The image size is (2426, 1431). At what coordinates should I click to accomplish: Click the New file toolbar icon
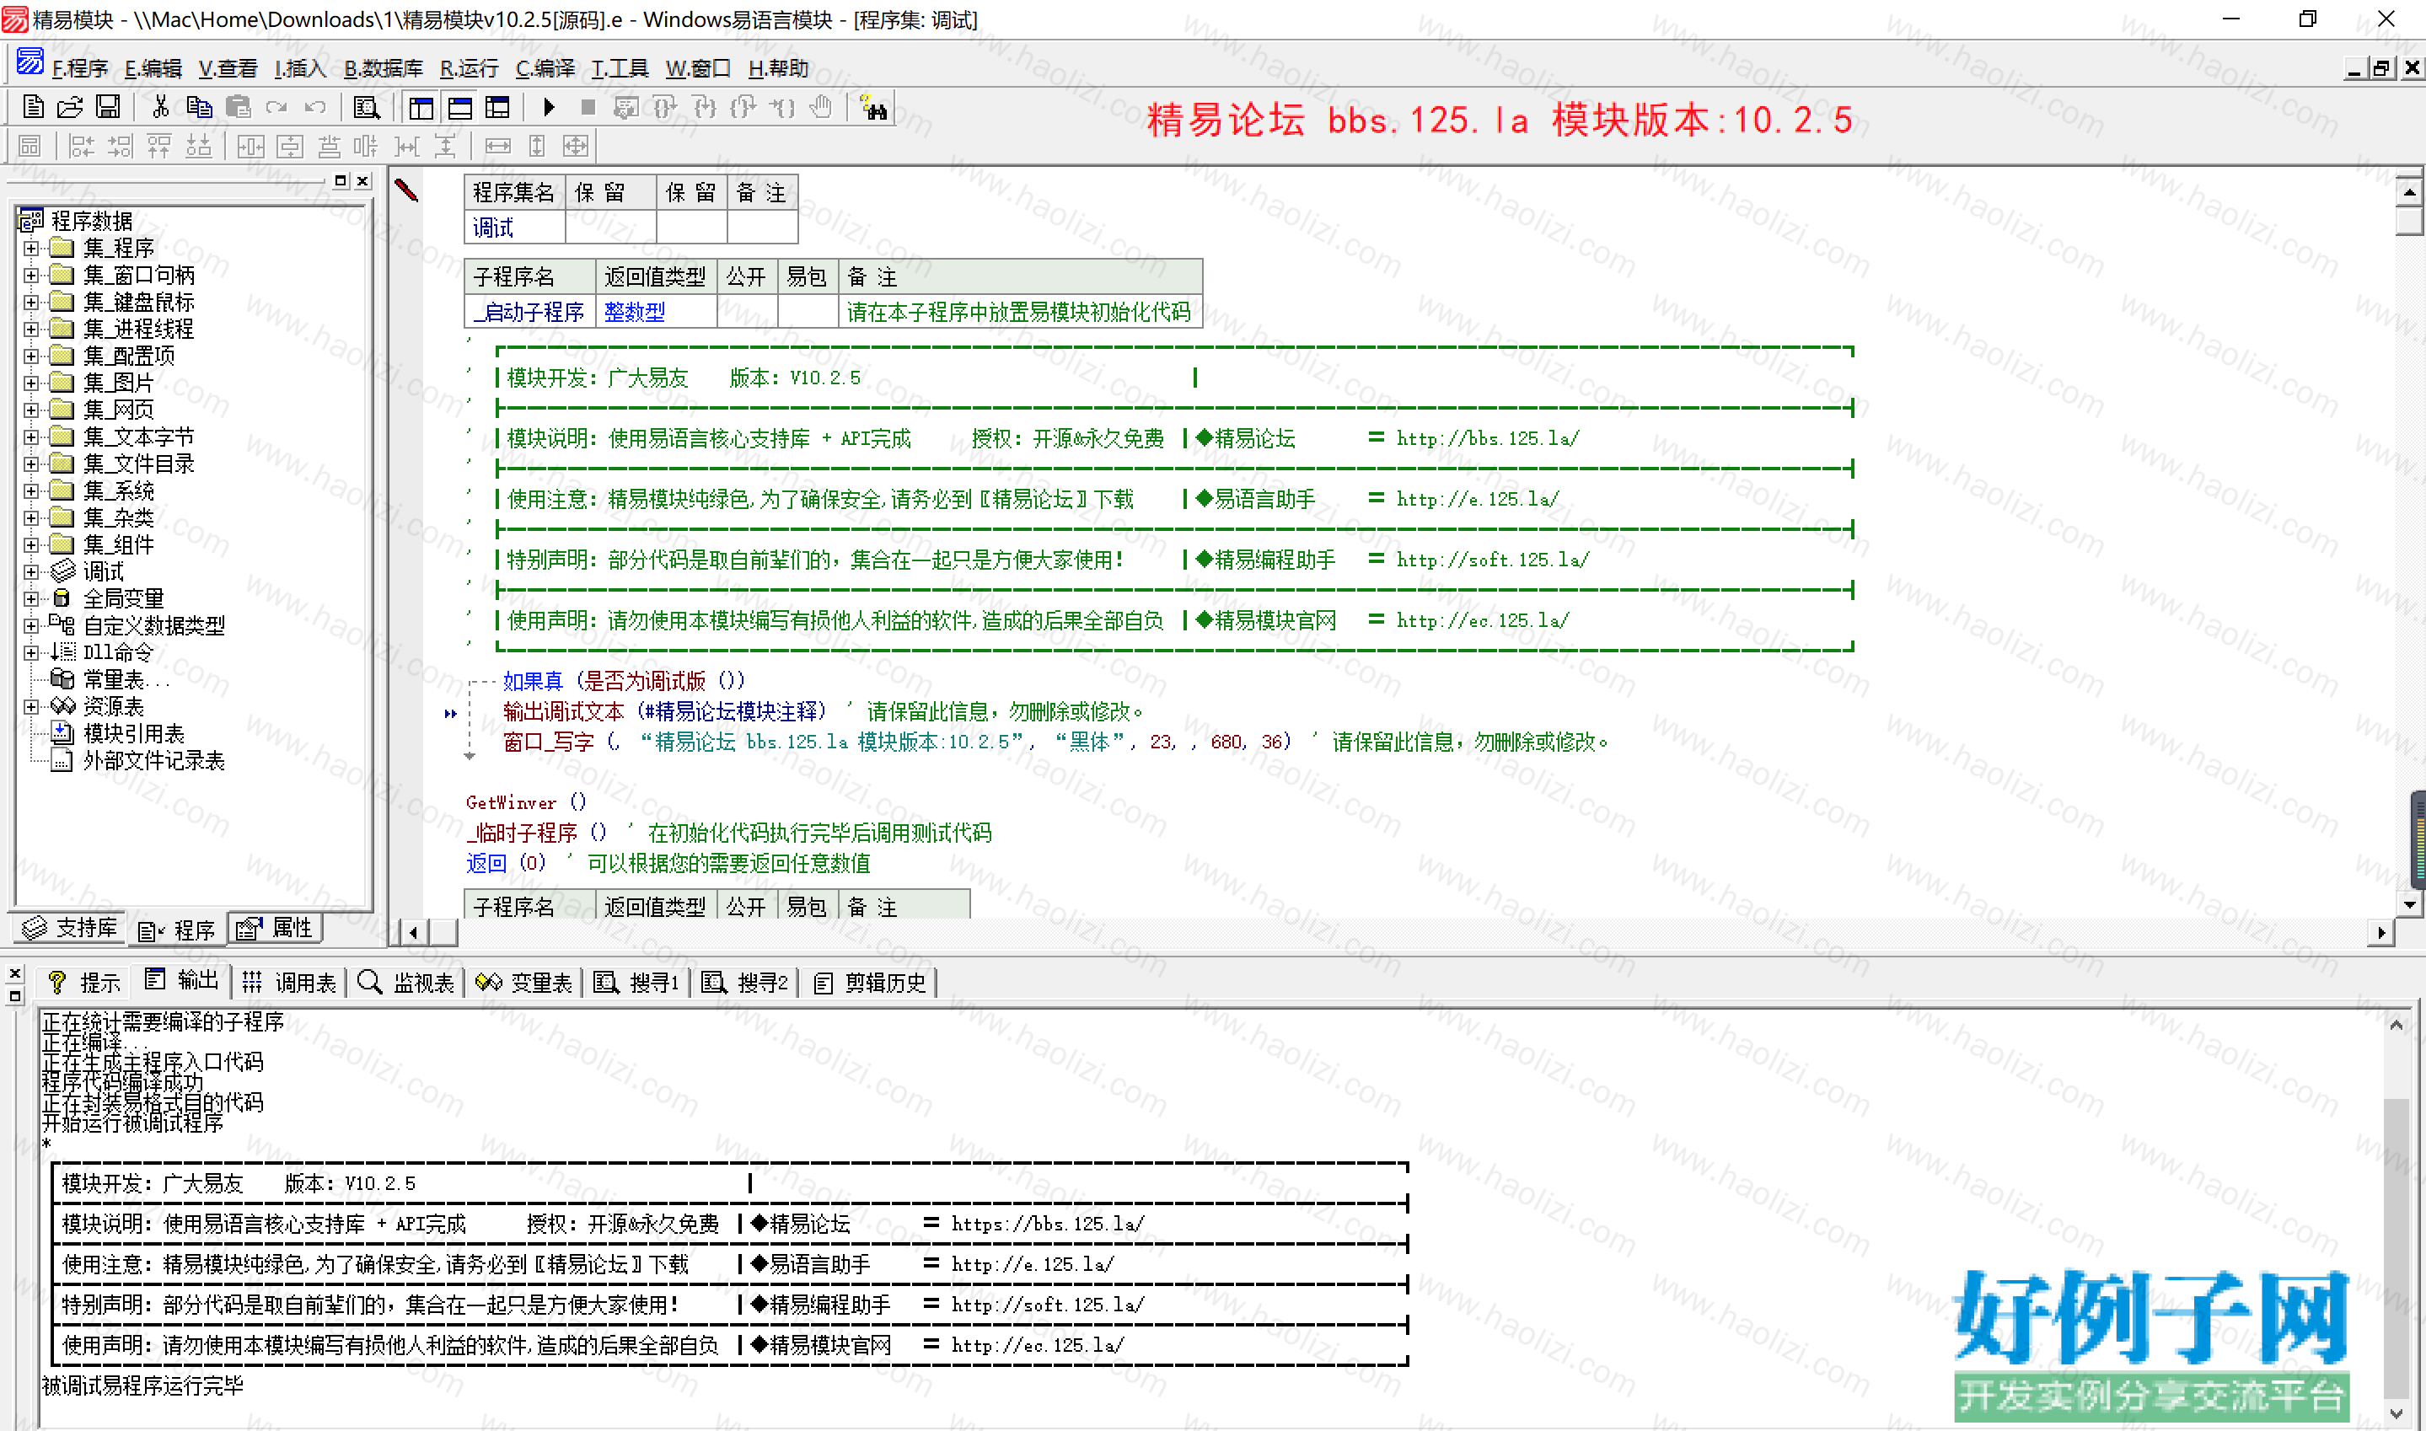click(x=33, y=107)
